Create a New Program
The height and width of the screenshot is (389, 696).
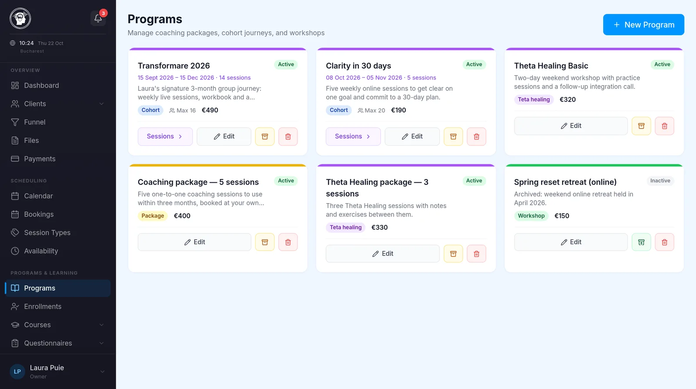643,25
